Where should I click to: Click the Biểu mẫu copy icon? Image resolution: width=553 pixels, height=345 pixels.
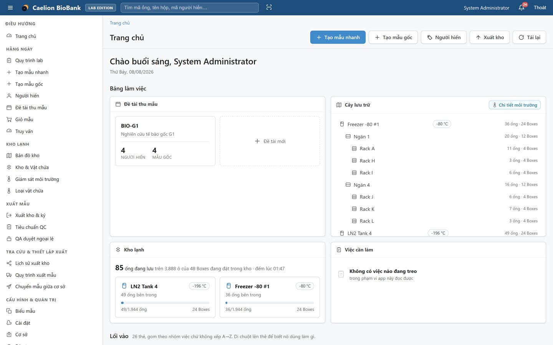click(x=9, y=311)
